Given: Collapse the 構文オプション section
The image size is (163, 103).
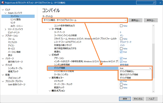Looking at the screenshot, I should pyautogui.click(x=50, y=91).
